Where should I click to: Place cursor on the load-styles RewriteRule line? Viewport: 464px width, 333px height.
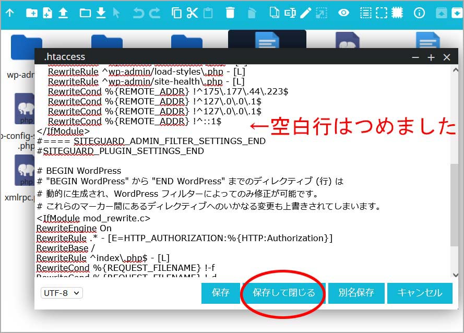(x=147, y=72)
